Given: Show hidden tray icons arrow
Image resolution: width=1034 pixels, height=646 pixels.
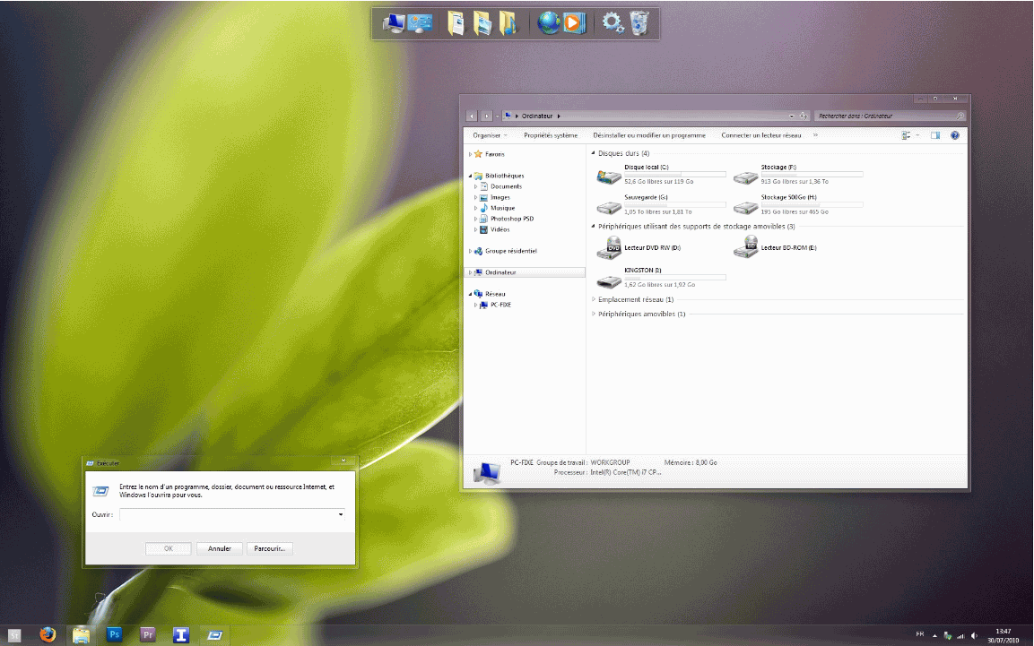Looking at the screenshot, I should pyautogui.click(x=934, y=635).
